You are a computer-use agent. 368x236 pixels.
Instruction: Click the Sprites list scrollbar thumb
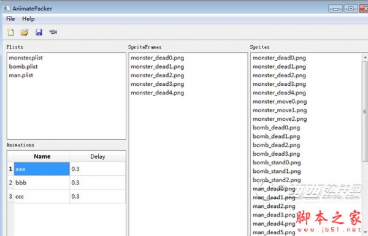pos(365,112)
